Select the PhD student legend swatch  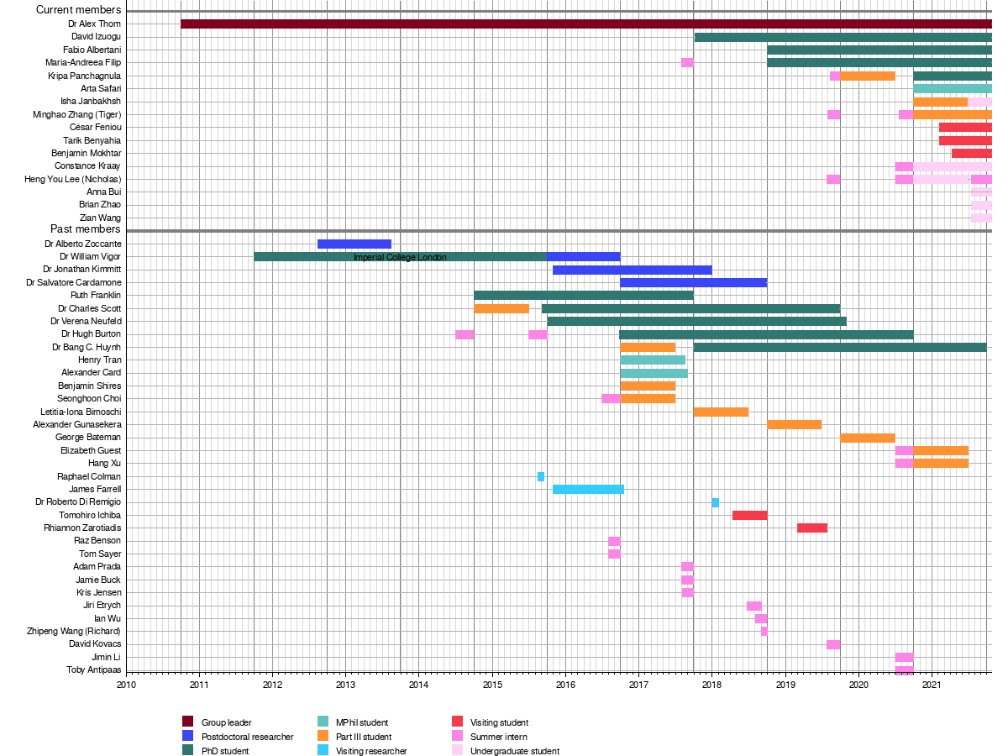click(187, 751)
